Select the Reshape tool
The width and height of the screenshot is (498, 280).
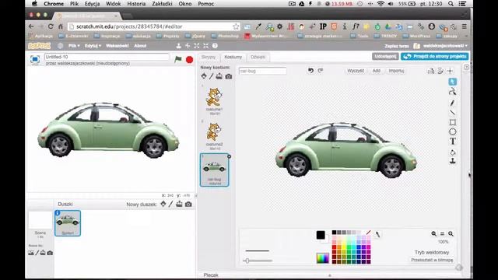[453, 92]
